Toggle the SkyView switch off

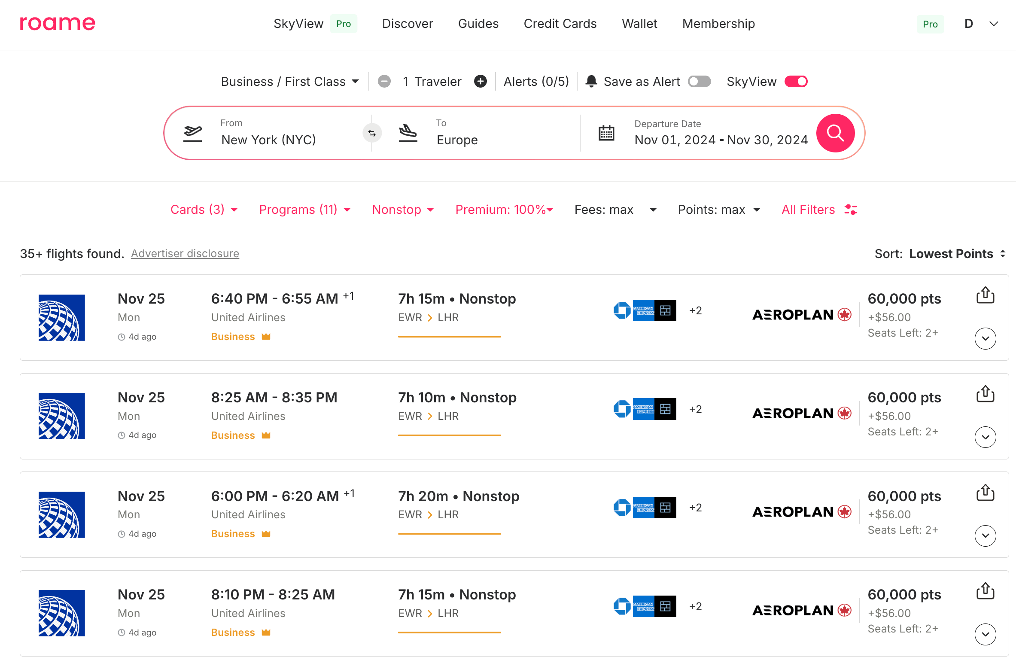click(x=796, y=81)
